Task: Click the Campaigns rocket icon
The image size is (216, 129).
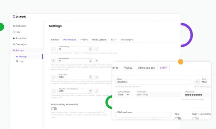Action: click(14, 44)
